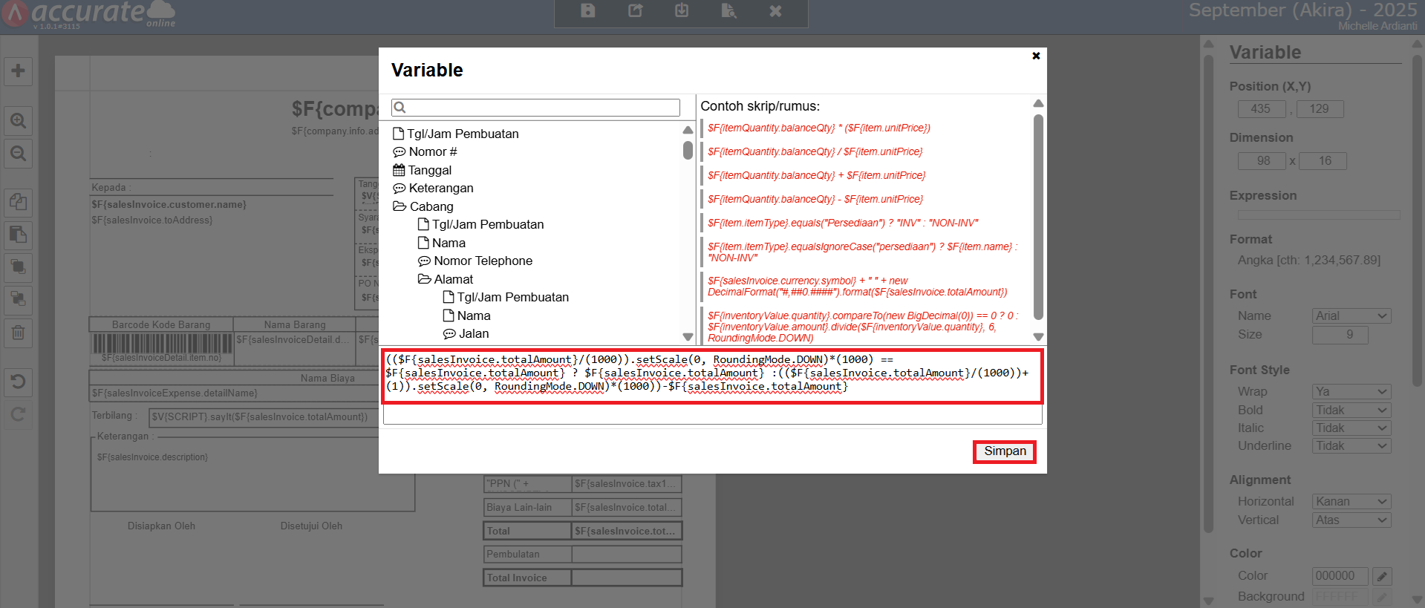Viewport: 1425px width, 608px height.
Task: Click the color picker pencil beside 000000
Action: pyautogui.click(x=1381, y=576)
